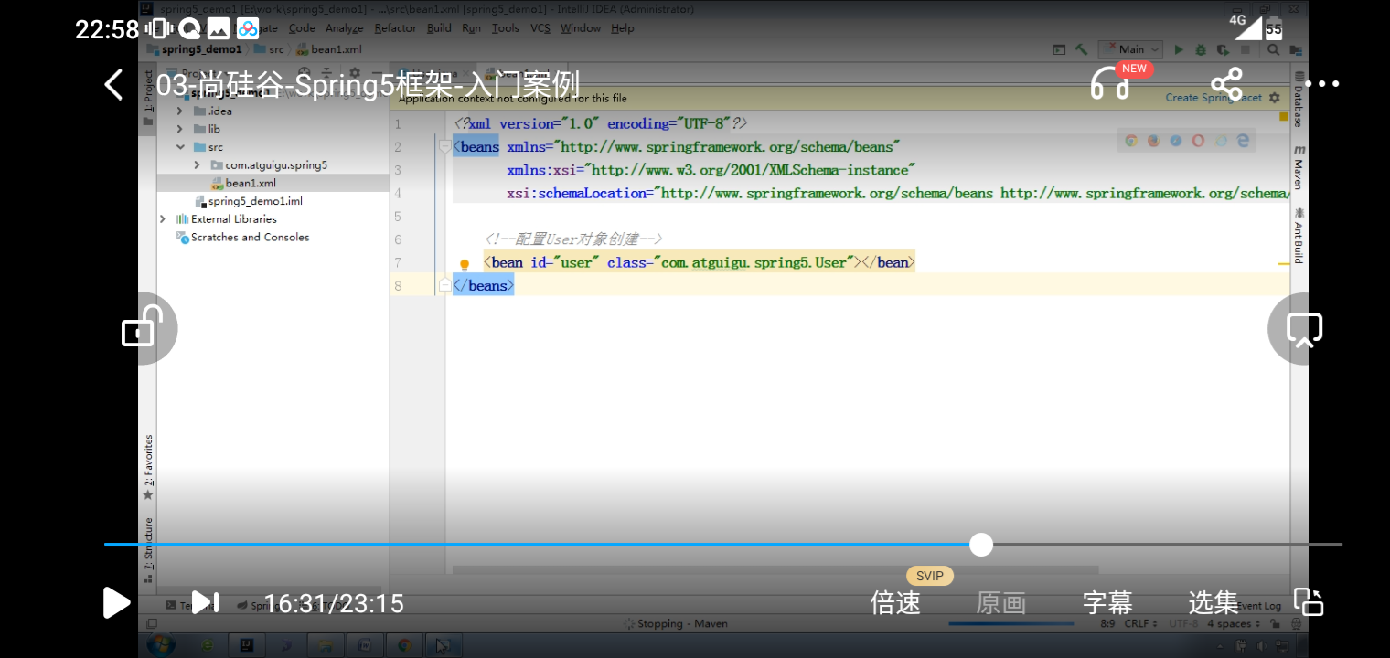Screen dimensions: 1390x658
Task: Cast the video using the screen-cast button
Action: tap(1304, 329)
